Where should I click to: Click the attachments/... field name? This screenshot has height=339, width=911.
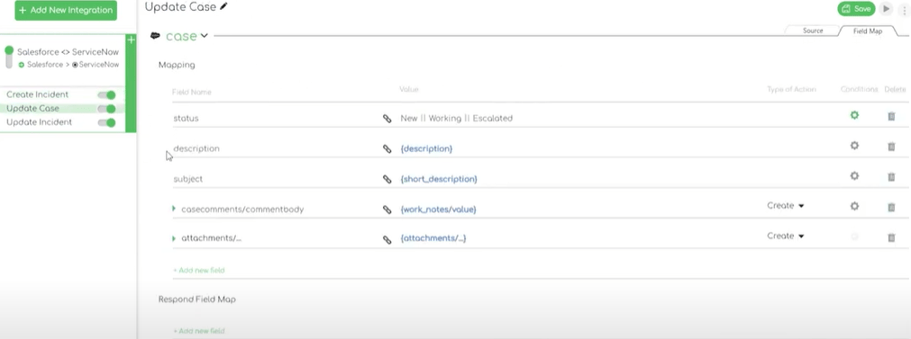(211, 238)
